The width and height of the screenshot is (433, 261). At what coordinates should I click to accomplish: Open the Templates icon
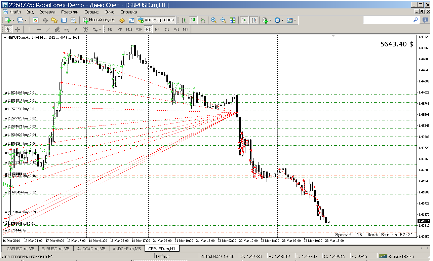click(x=290, y=20)
